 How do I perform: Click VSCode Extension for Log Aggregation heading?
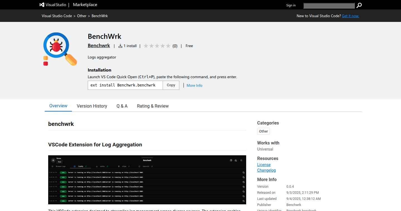point(95,144)
